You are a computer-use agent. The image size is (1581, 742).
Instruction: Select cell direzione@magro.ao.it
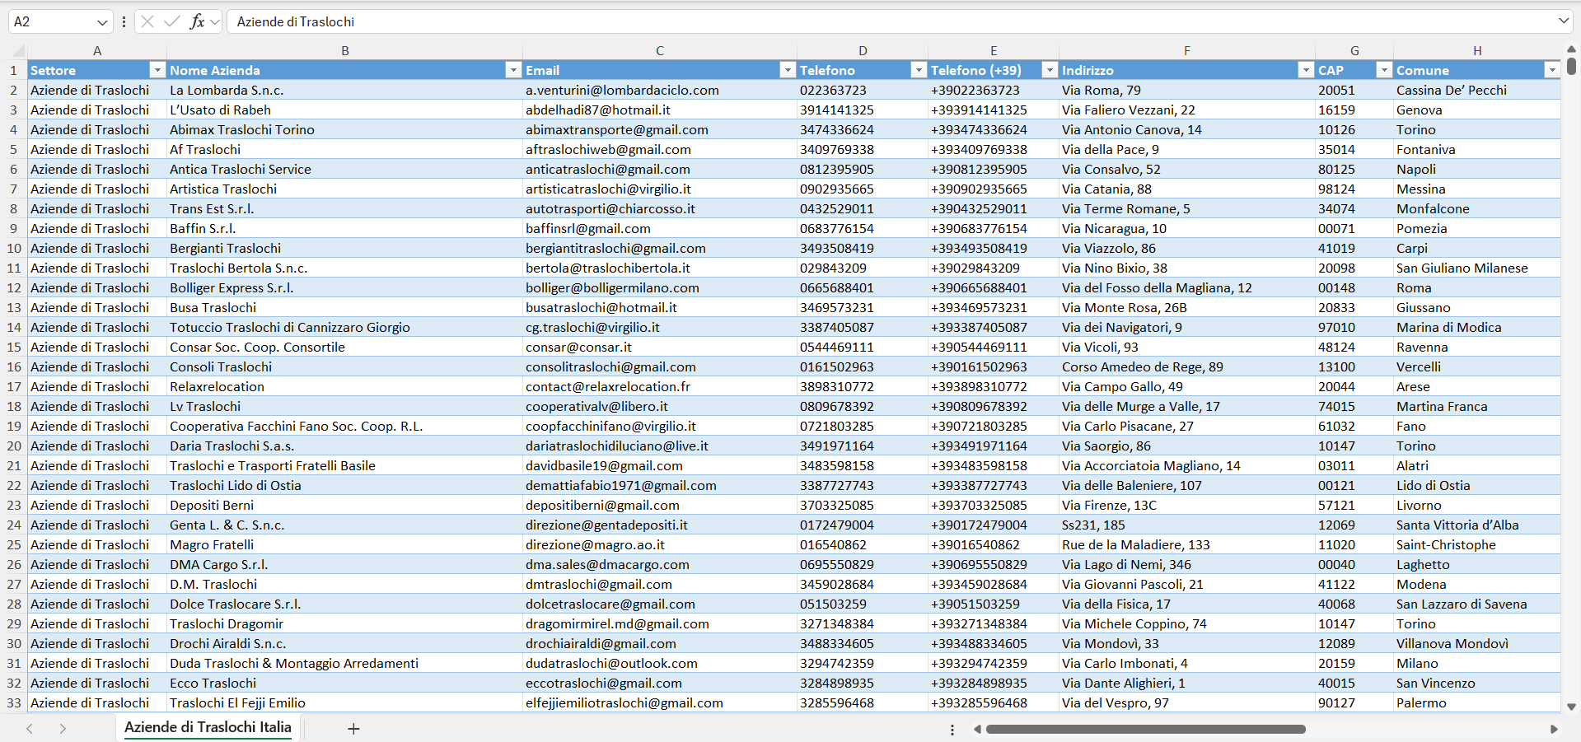coord(660,544)
